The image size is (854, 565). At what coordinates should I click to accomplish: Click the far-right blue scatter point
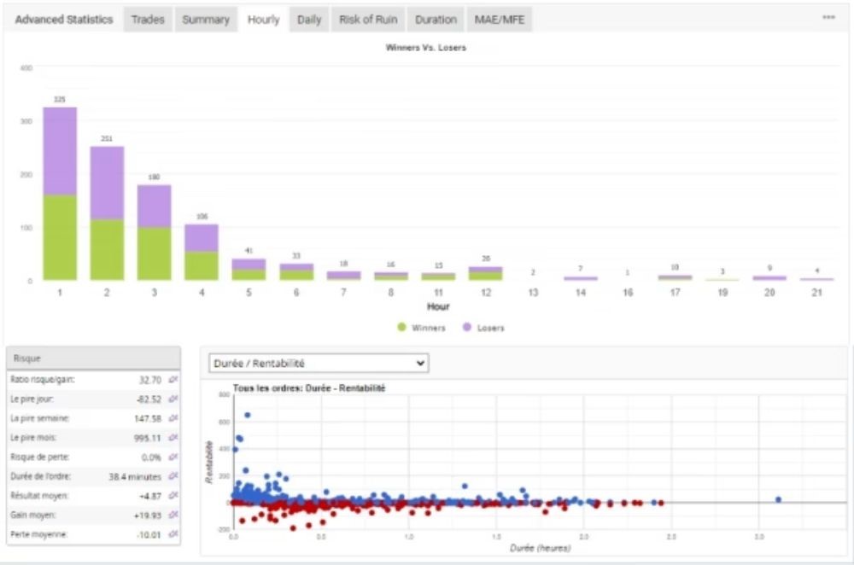(x=778, y=499)
